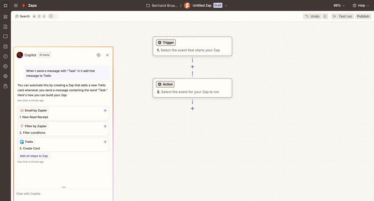Add Trello Create Card step with plus
The width and height of the screenshot is (374, 201).
click(x=105, y=142)
